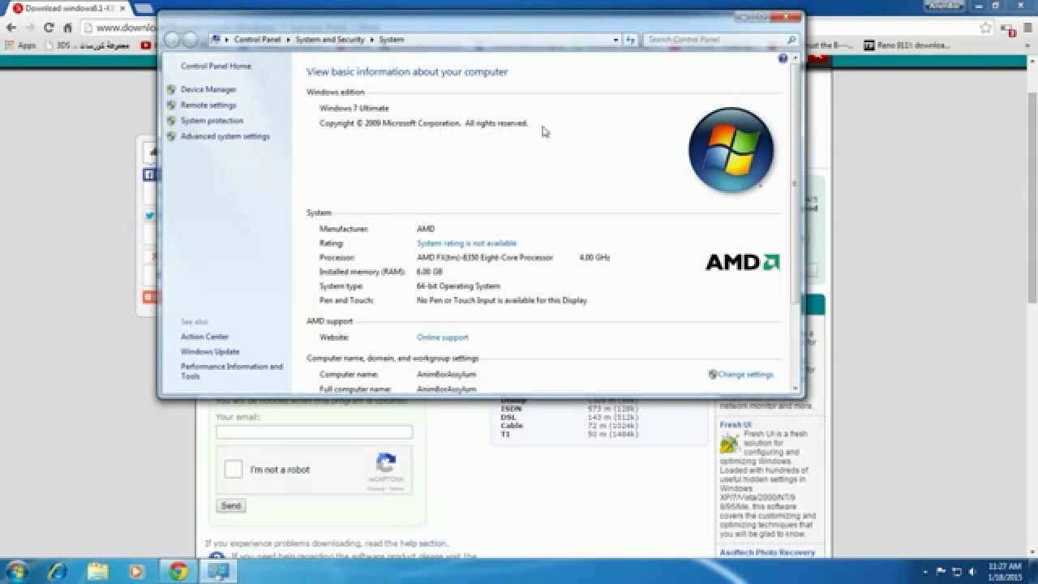
Task: Click the taskbar clock showing 11:27 AM
Action: click(x=1005, y=571)
